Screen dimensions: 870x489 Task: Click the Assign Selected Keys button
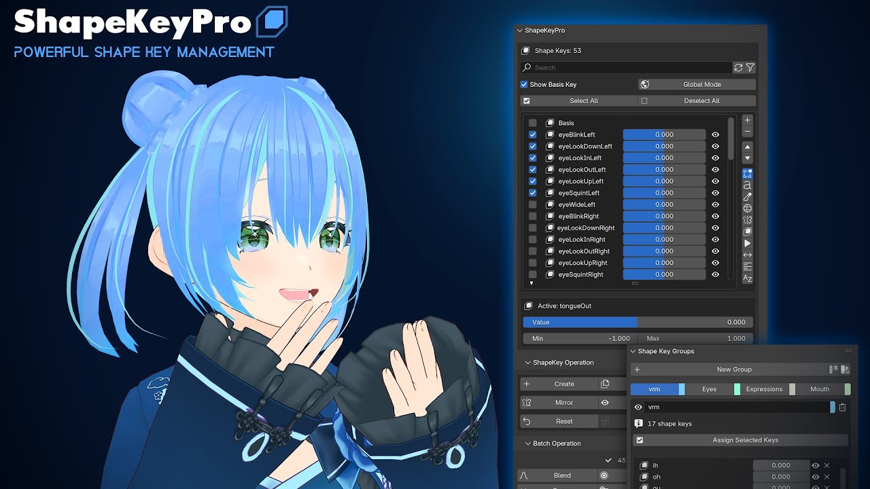[x=740, y=440]
